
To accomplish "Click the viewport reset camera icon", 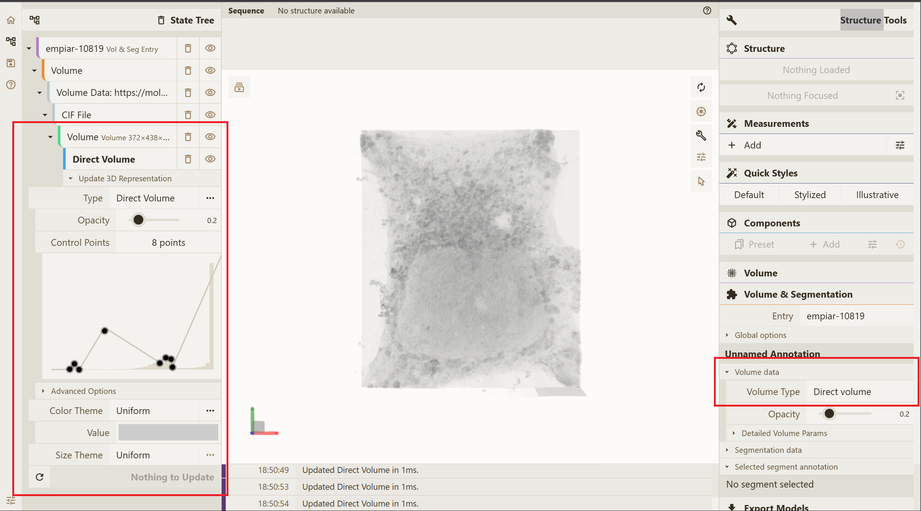I will click(x=701, y=87).
